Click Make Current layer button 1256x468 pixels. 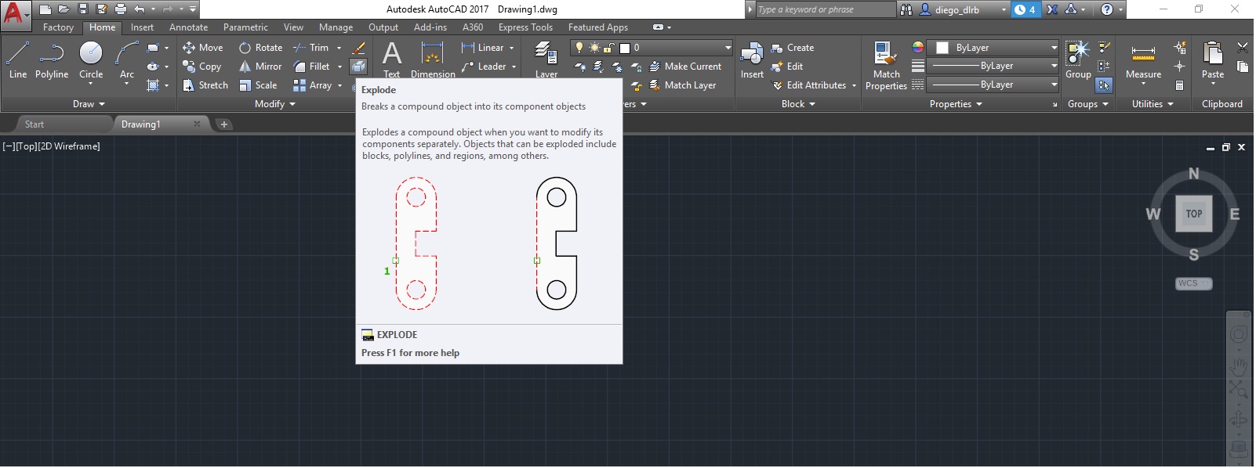point(685,67)
